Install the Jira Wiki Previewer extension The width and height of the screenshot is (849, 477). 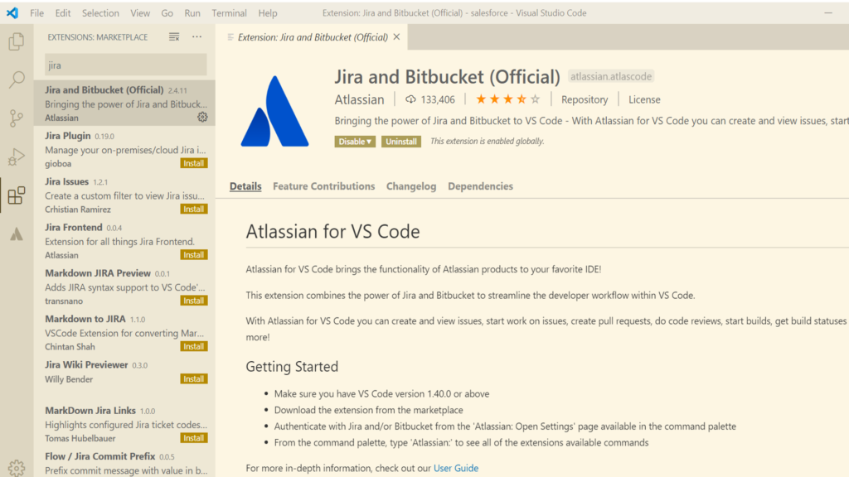point(194,379)
